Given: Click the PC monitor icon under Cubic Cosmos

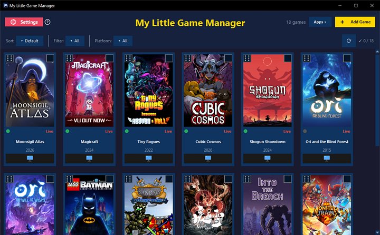Looking at the screenshot, I should pos(208,158).
